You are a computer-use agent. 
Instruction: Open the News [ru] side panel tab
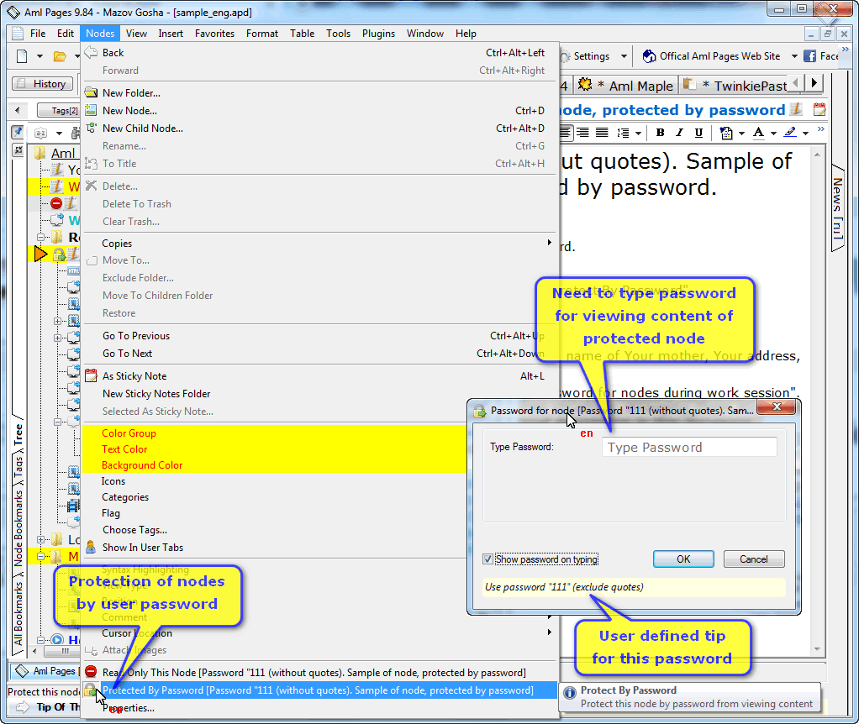click(x=838, y=208)
